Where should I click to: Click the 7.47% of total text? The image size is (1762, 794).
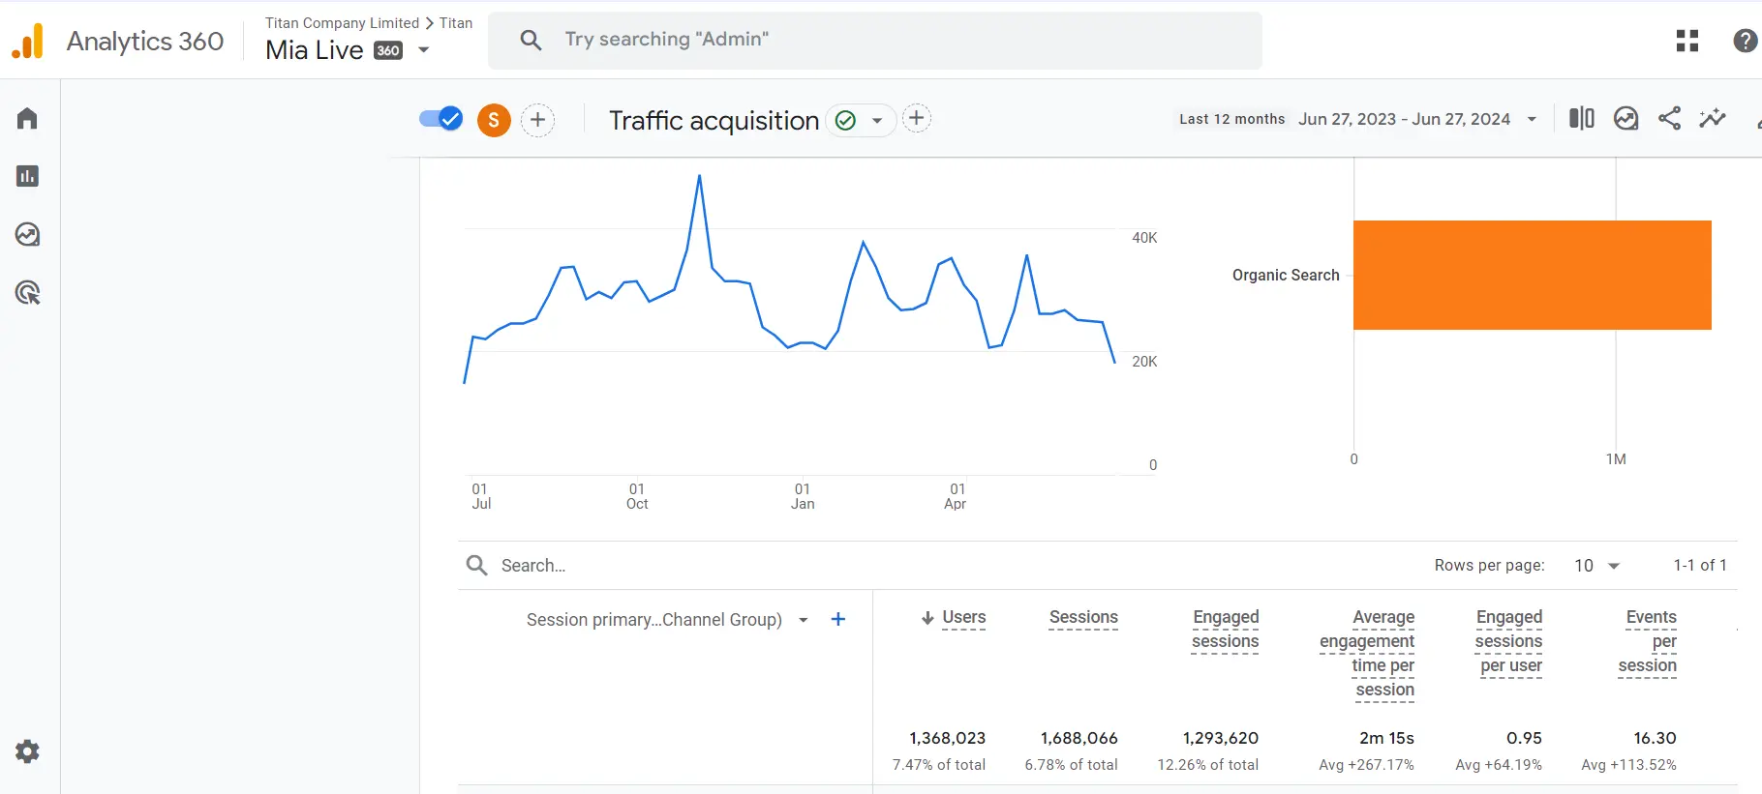pos(939,764)
